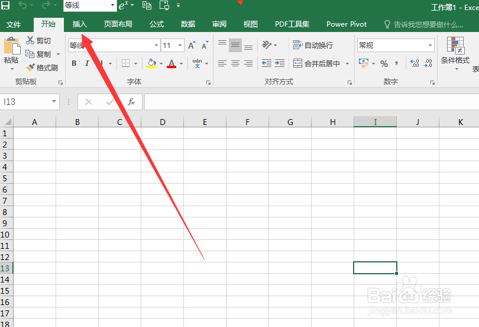479x327 pixels.
Task: Copy selection using 复制
Action: [x=38, y=54]
